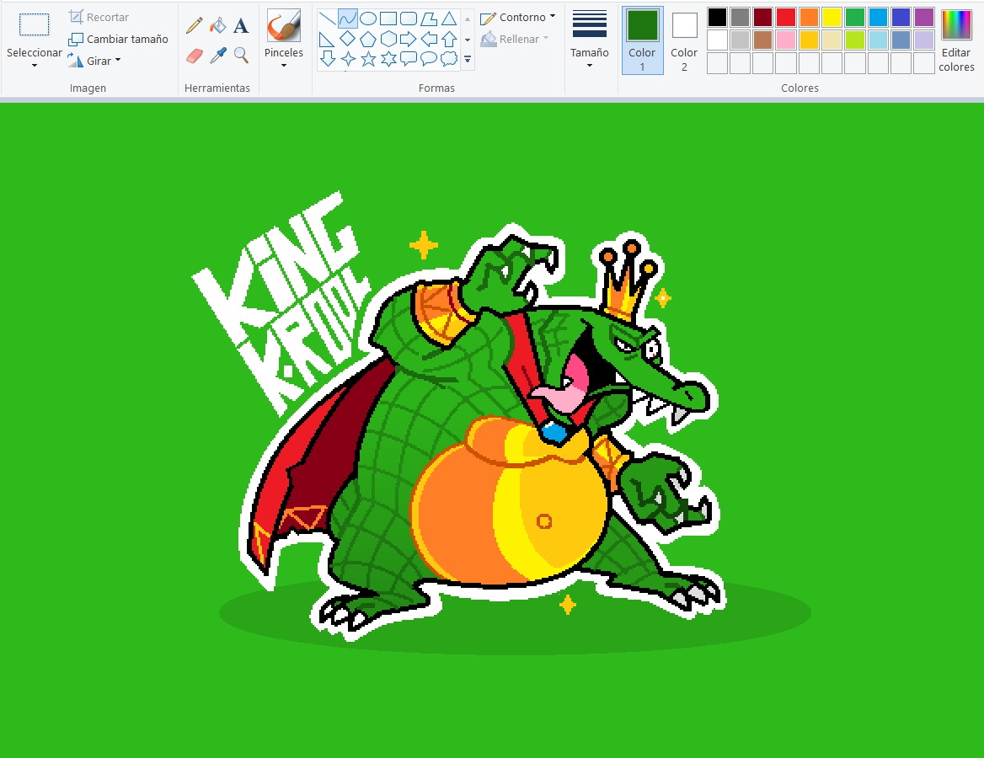984x758 pixels.
Task: Open the Rellenar fill dropdown
Action: (546, 38)
